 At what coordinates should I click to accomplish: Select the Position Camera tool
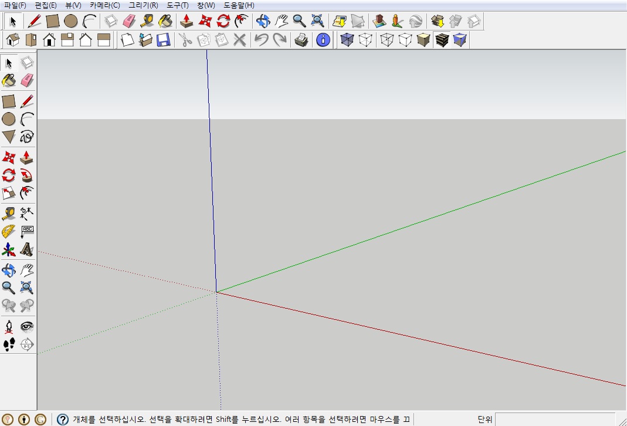(x=9, y=326)
